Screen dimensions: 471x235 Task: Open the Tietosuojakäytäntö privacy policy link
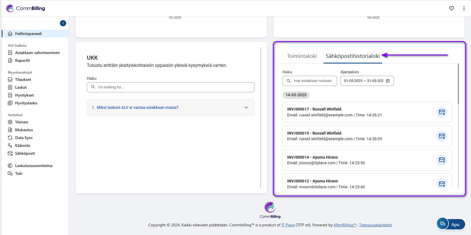point(375,225)
